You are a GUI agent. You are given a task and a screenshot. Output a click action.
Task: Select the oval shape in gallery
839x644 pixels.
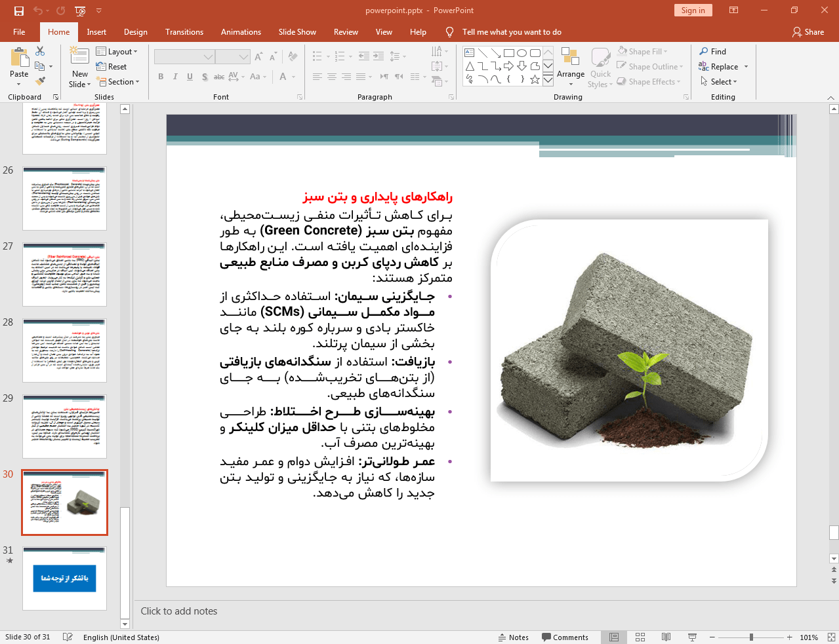point(522,53)
